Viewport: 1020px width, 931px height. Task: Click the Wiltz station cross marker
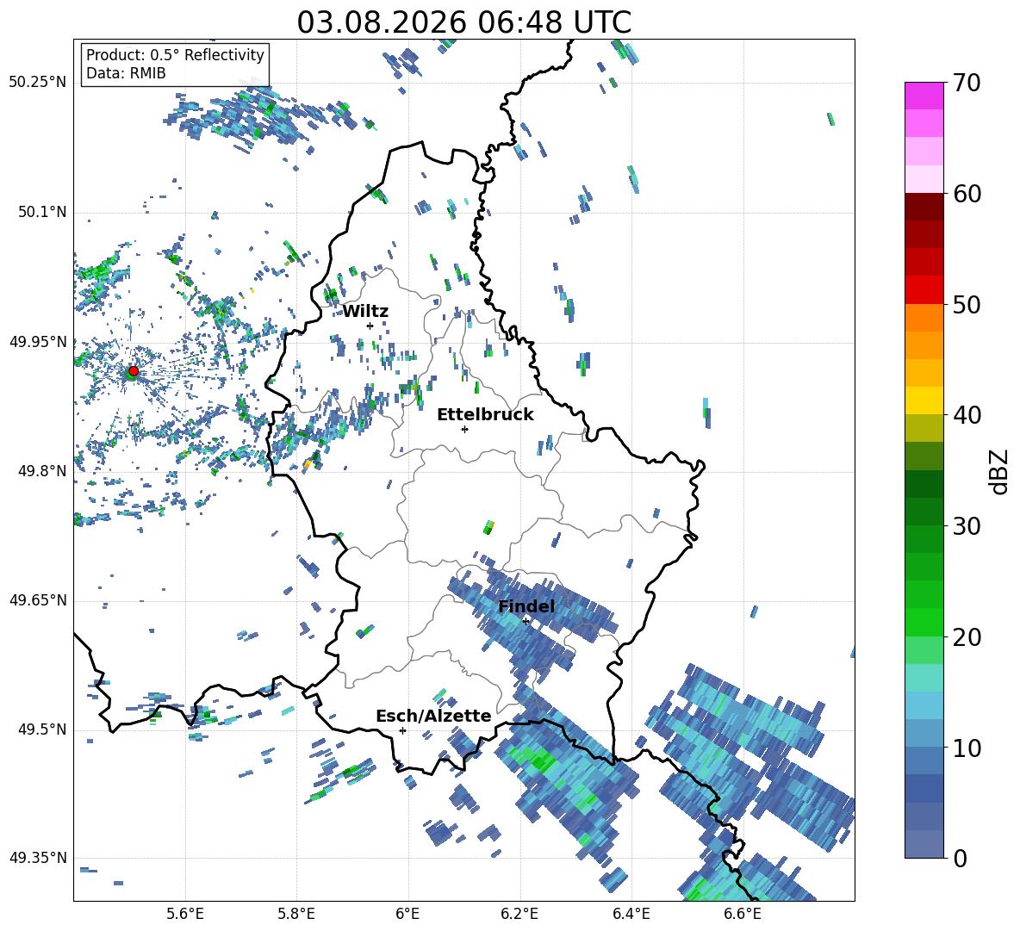click(x=370, y=326)
